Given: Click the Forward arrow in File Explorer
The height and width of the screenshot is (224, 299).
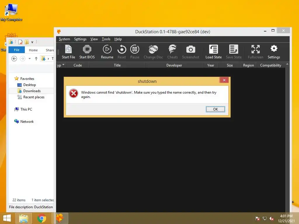Looking at the screenshot, I should click(22, 58).
